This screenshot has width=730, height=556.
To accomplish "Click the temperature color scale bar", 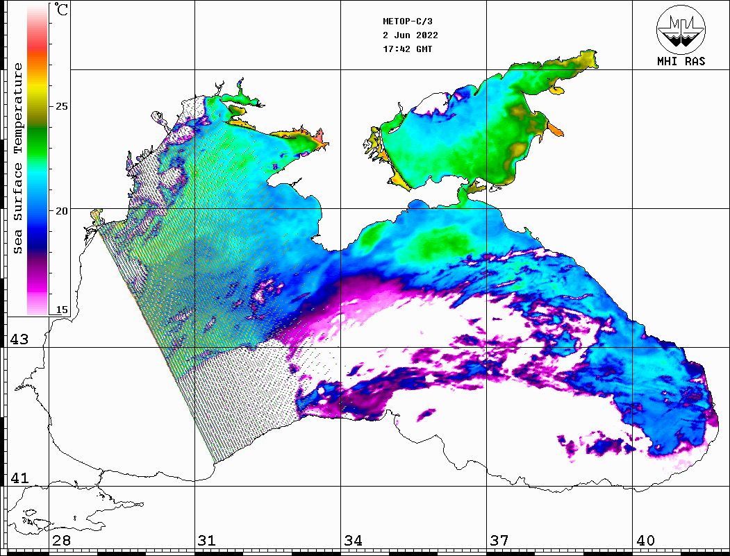I will [38, 160].
